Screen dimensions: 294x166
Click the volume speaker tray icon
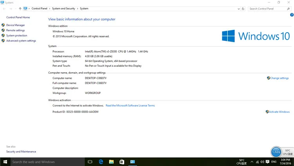262,162
